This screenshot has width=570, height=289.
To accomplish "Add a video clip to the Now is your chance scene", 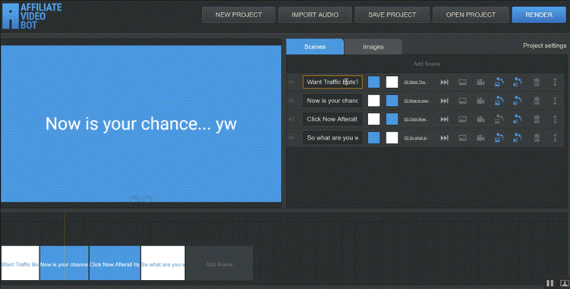I will (480, 101).
